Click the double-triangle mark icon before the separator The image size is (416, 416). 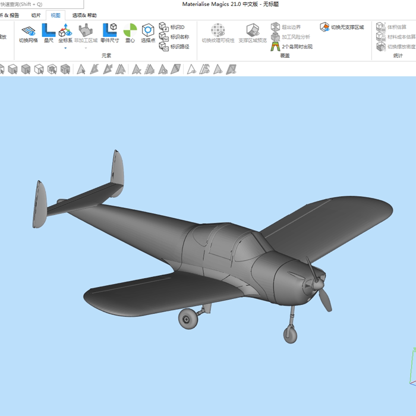(x=121, y=70)
